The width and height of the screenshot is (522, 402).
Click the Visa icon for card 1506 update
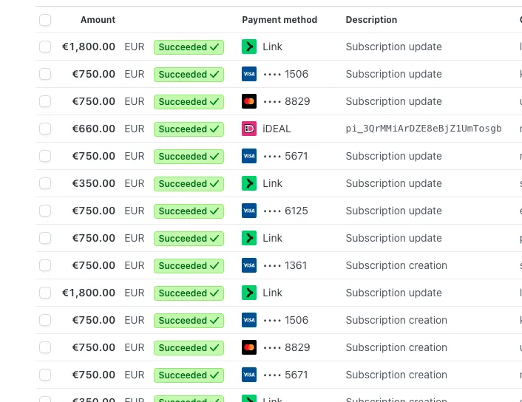(249, 74)
